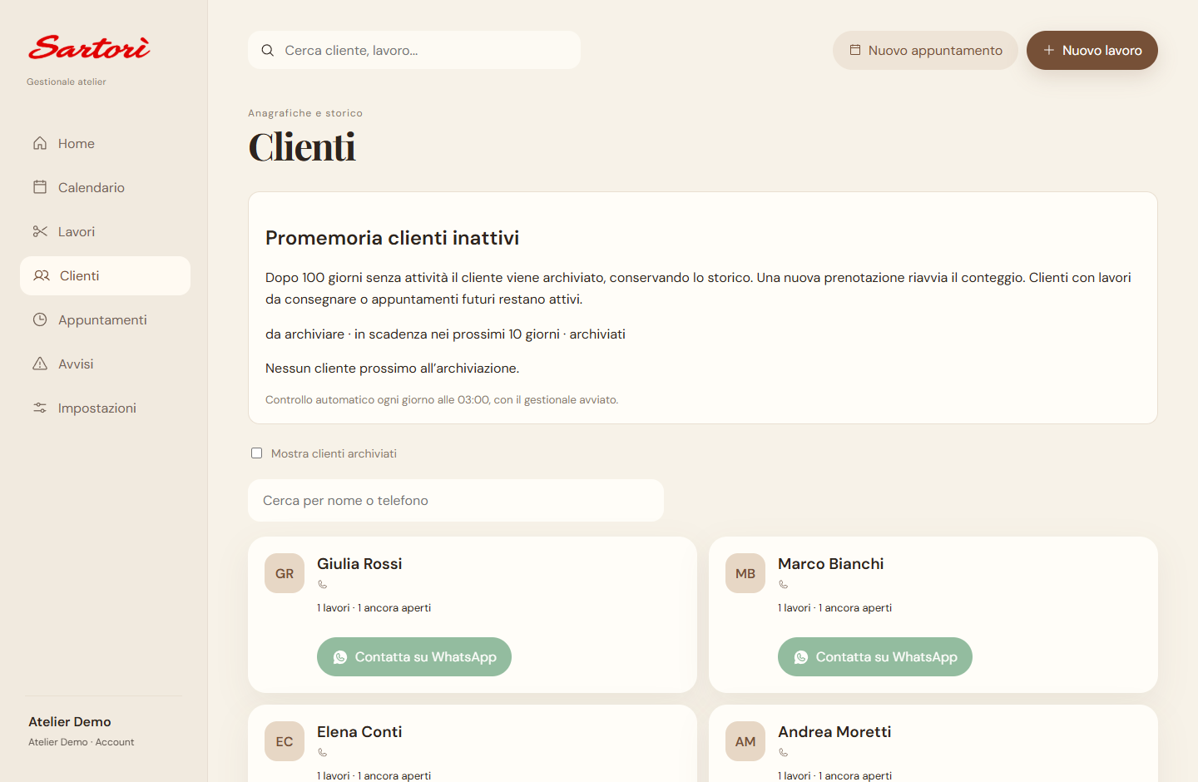Click 'Atelier Demo · Account' text
This screenshot has width=1198, height=782.
[81, 742]
